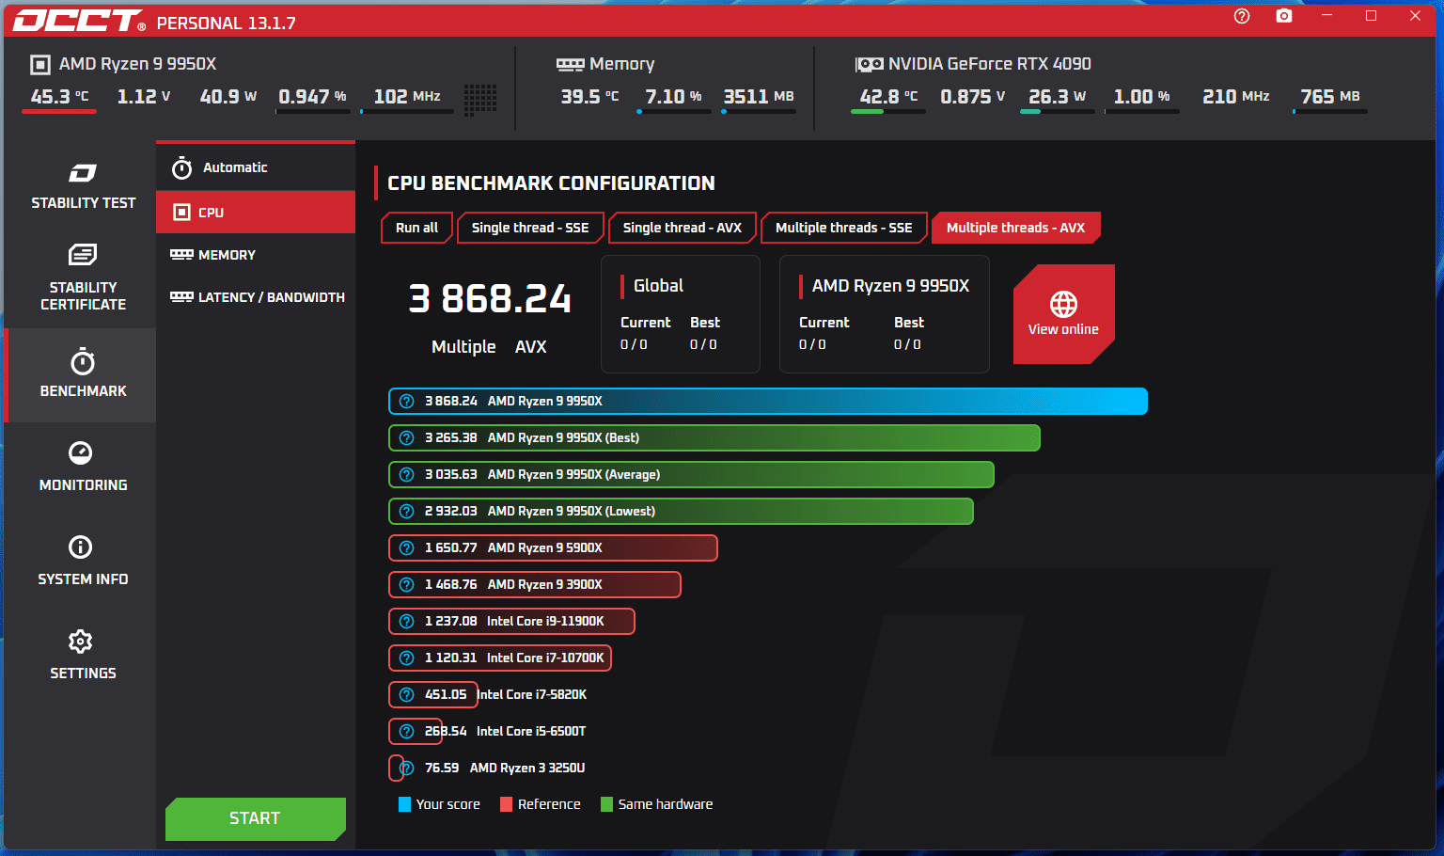
Task: Click the info icon on the 3 868.24 score bar
Action: tap(406, 401)
